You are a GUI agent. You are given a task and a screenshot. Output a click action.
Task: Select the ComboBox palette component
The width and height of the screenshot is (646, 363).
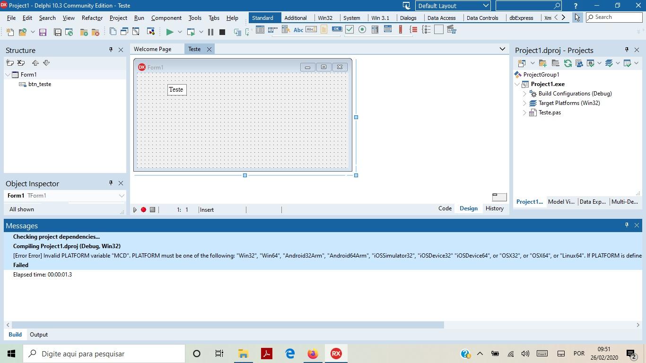tap(388, 30)
